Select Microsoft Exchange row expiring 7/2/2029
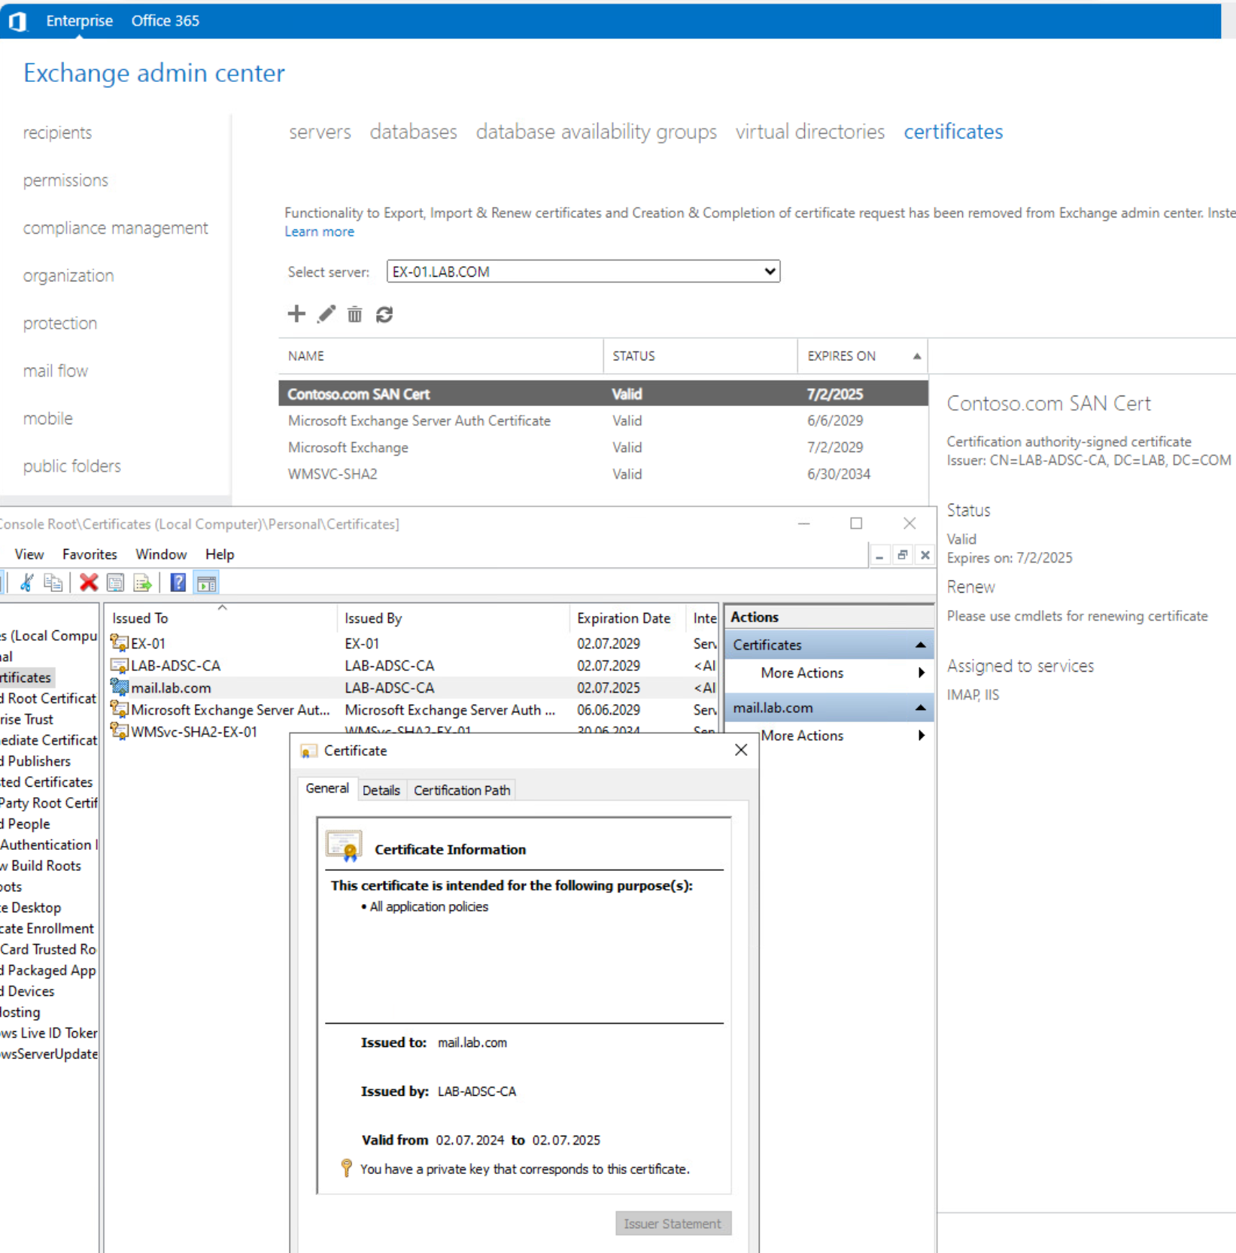The height and width of the screenshot is (1253, 1236). [603, 447]
